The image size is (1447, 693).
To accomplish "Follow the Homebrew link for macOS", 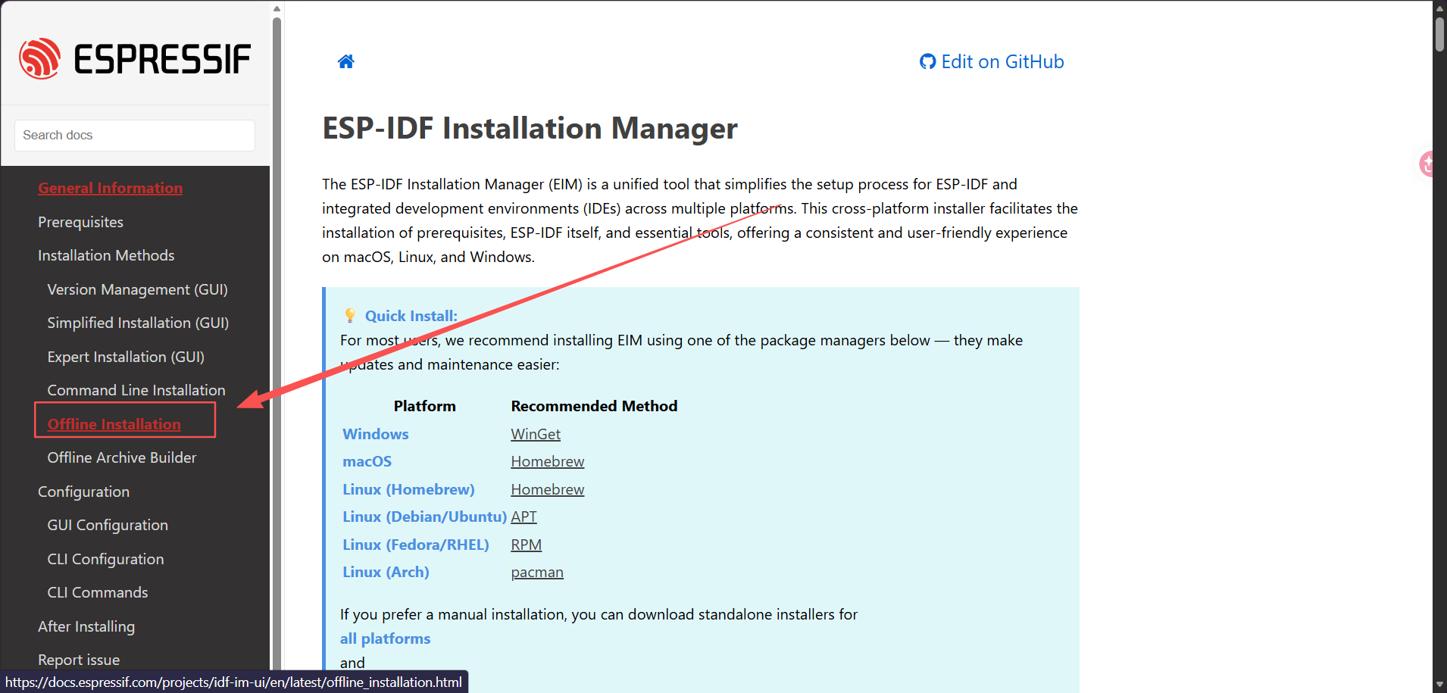I will (548, 461).
